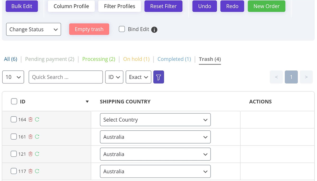Select page 1 in pagination
This screenshot has width=317, height=181.
pos(291,77)
